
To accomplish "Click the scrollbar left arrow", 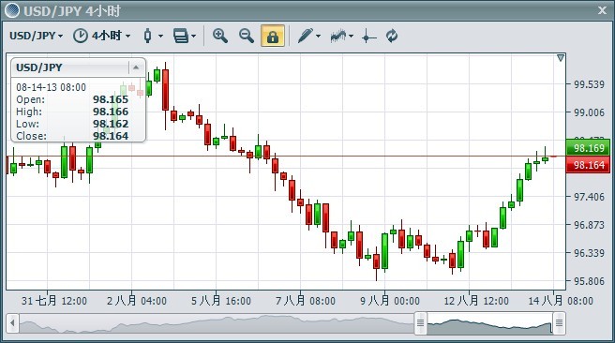I will (12, 323).
